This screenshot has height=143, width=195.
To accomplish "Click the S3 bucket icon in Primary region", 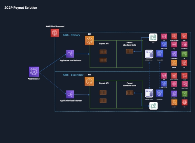I will tap(184, 53).
